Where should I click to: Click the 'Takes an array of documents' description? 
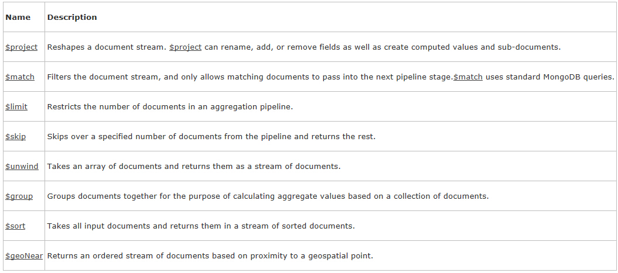click(194, 167)
